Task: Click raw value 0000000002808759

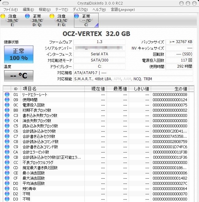Action: pyautogui.click(x=170, y=141)
